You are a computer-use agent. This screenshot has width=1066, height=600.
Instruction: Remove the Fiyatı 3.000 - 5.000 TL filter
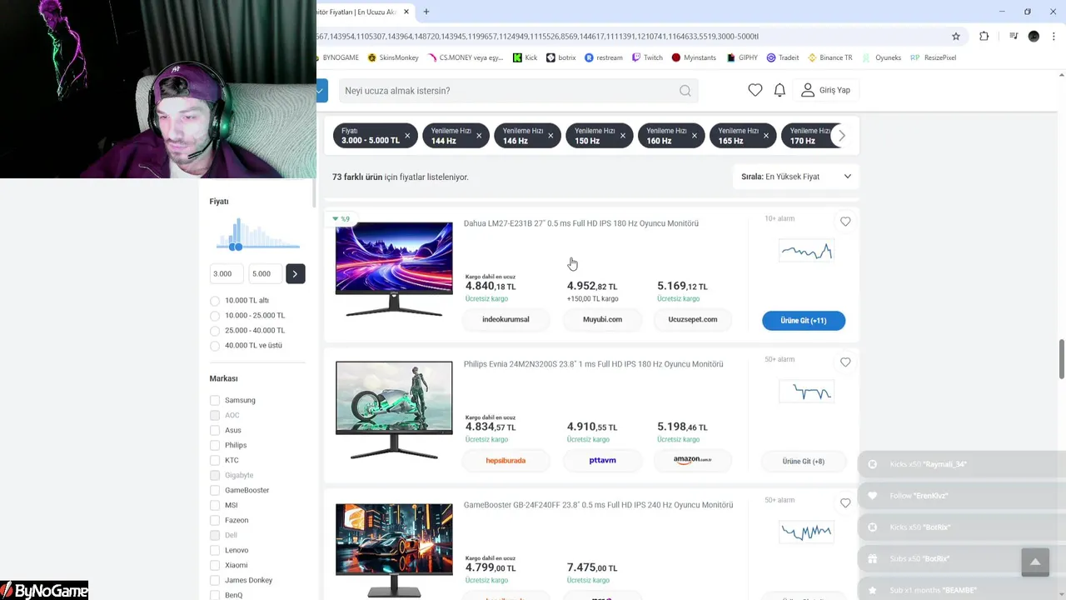pos(407,136)
